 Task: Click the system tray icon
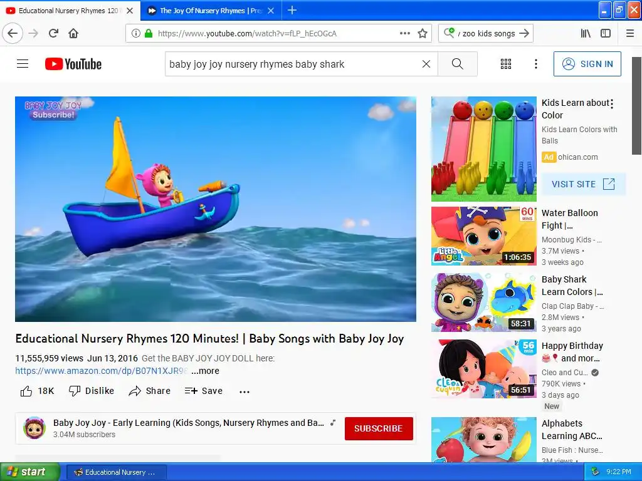pyautogui.click(x=595, y=472)
